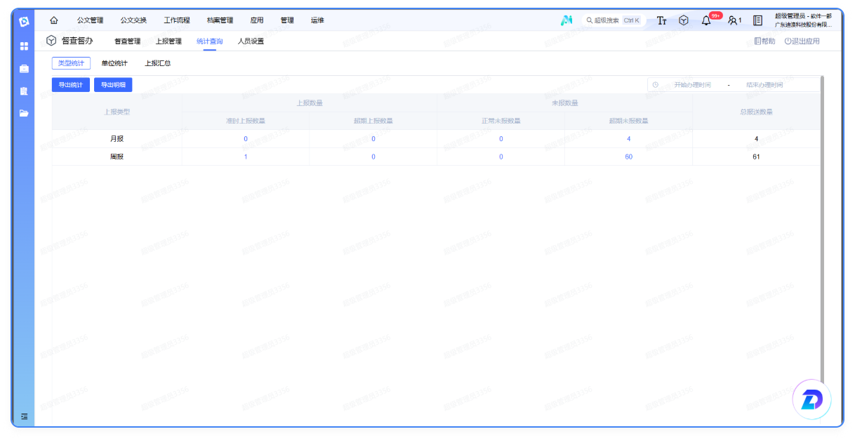Open the 超期未报数量 value 60 for 周报
Viewport: 855px width, 441px height.
[x=628, y=157]
